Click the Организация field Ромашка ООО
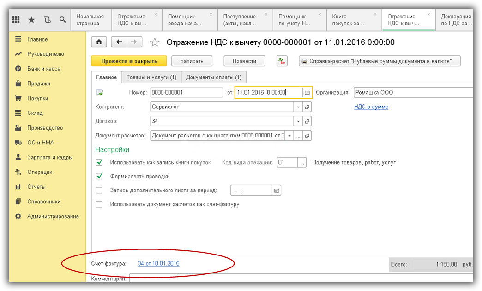This screenshot has width=482, height=291. (413, 92)
